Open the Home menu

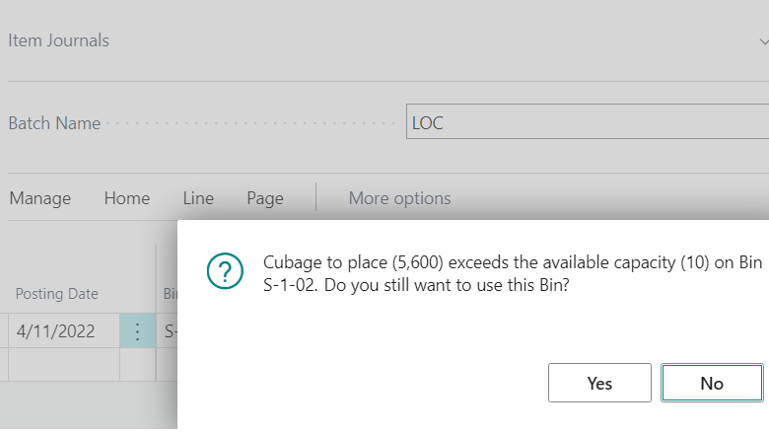click(x=127, y=198)
